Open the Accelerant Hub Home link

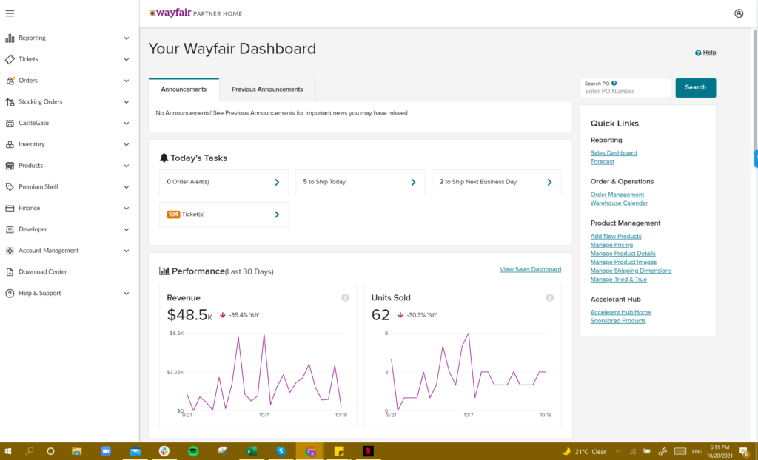pos(620,313)
